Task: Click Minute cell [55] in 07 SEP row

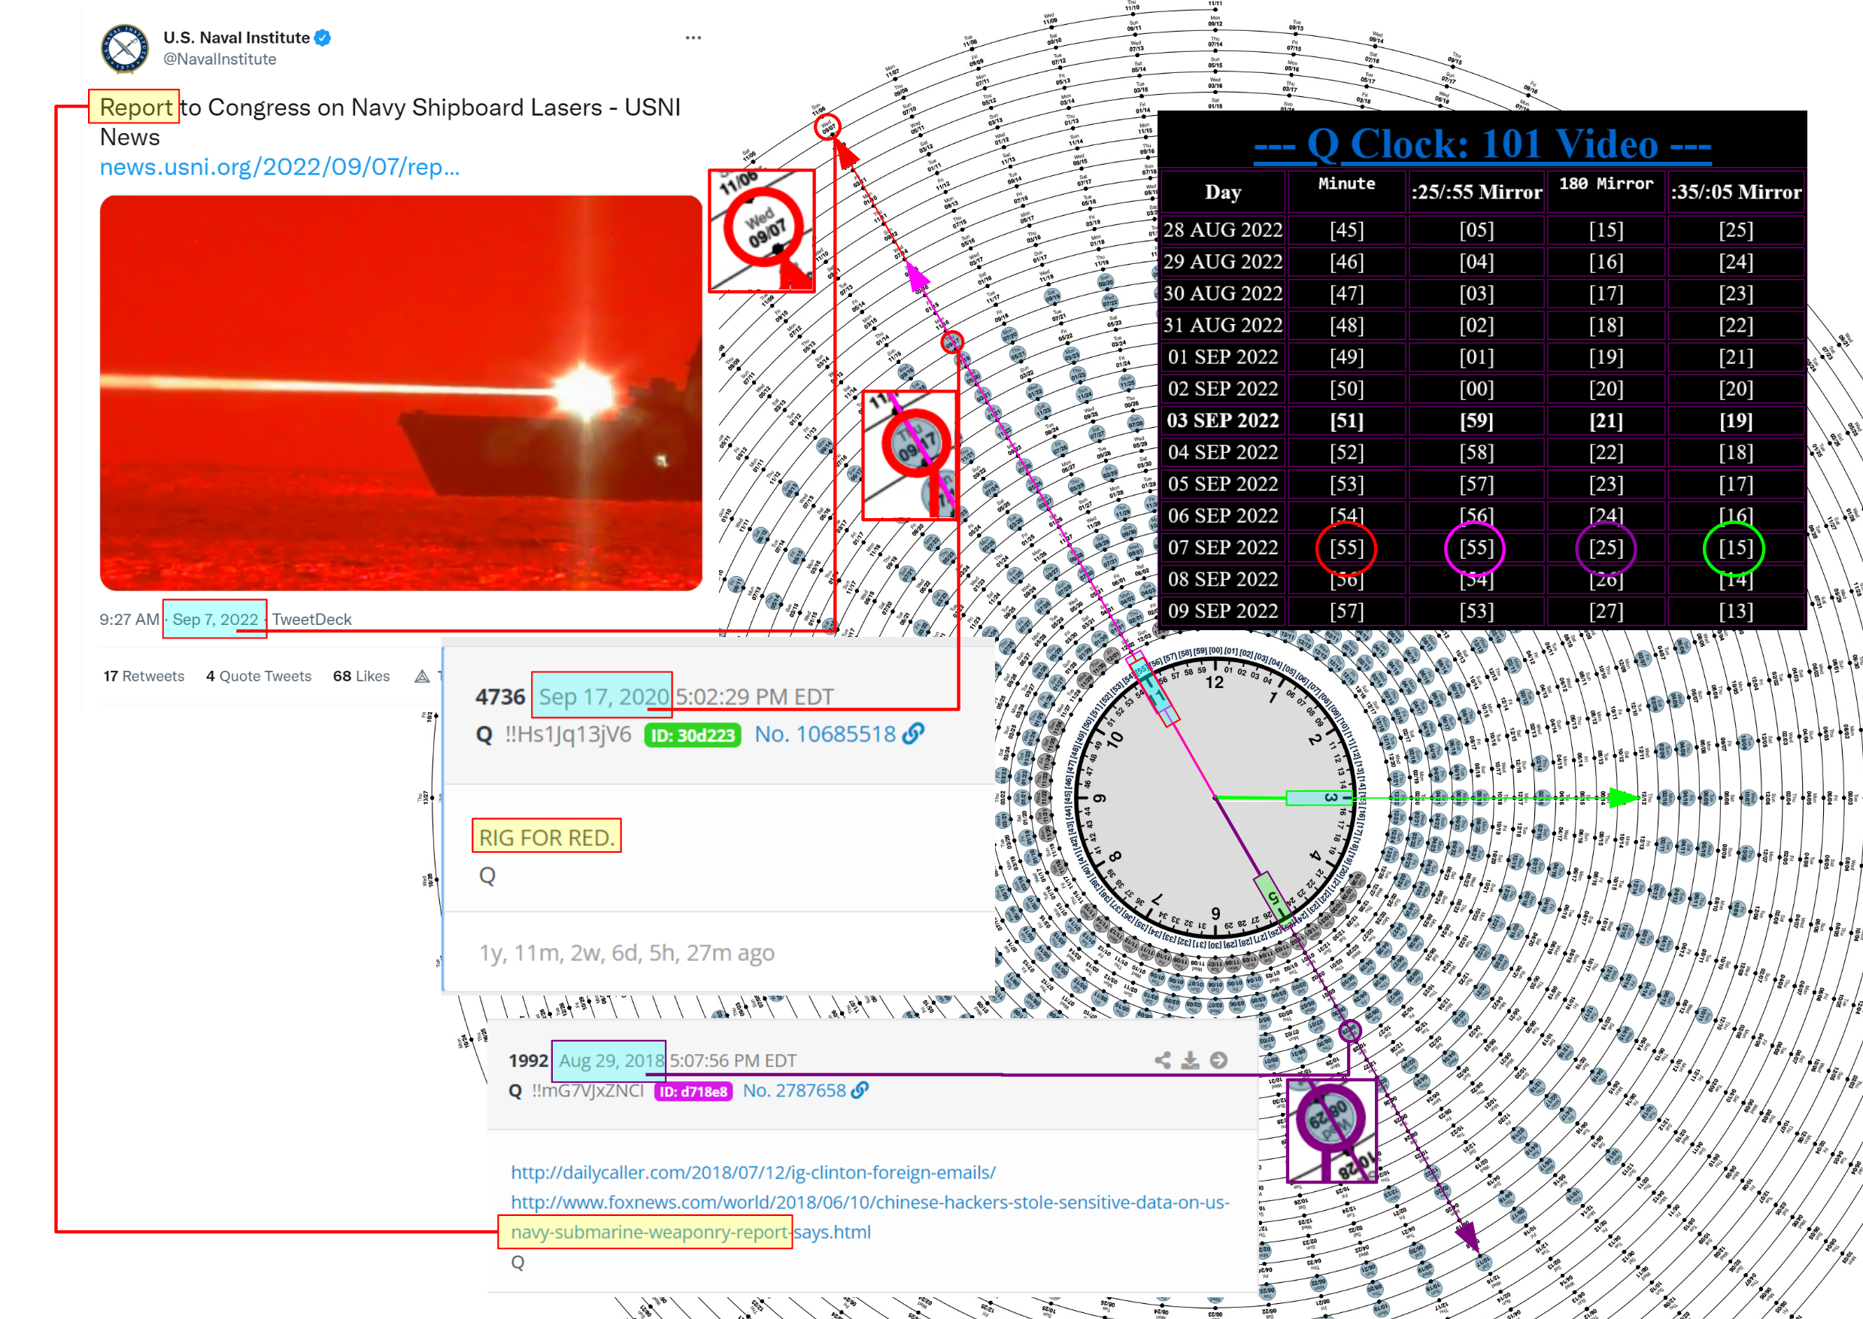Action: pos(1346,547)
